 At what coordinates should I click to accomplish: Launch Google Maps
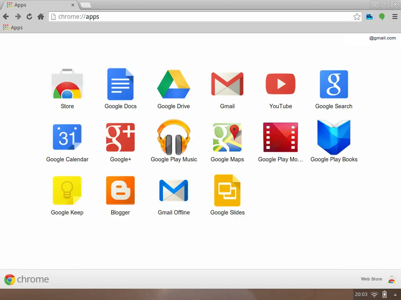click(x=227, y=137)
